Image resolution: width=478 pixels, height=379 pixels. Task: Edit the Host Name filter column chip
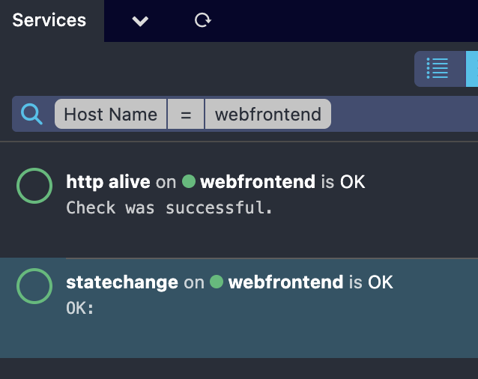tap(111, 114)
